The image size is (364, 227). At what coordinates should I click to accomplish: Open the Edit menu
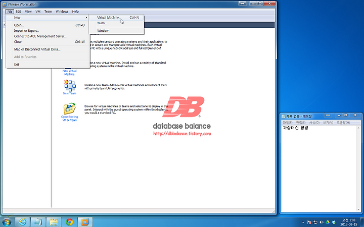pos(19,12)
